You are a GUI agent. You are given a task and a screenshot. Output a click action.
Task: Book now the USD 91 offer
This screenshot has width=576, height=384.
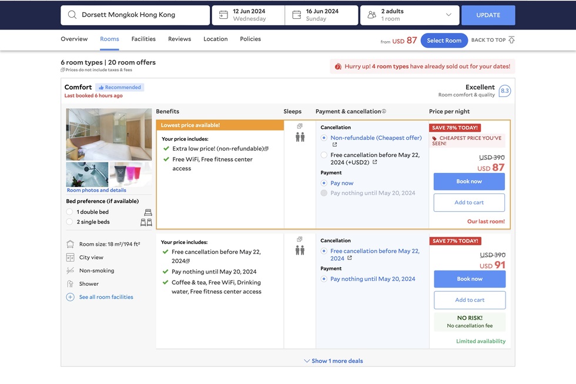470,279
